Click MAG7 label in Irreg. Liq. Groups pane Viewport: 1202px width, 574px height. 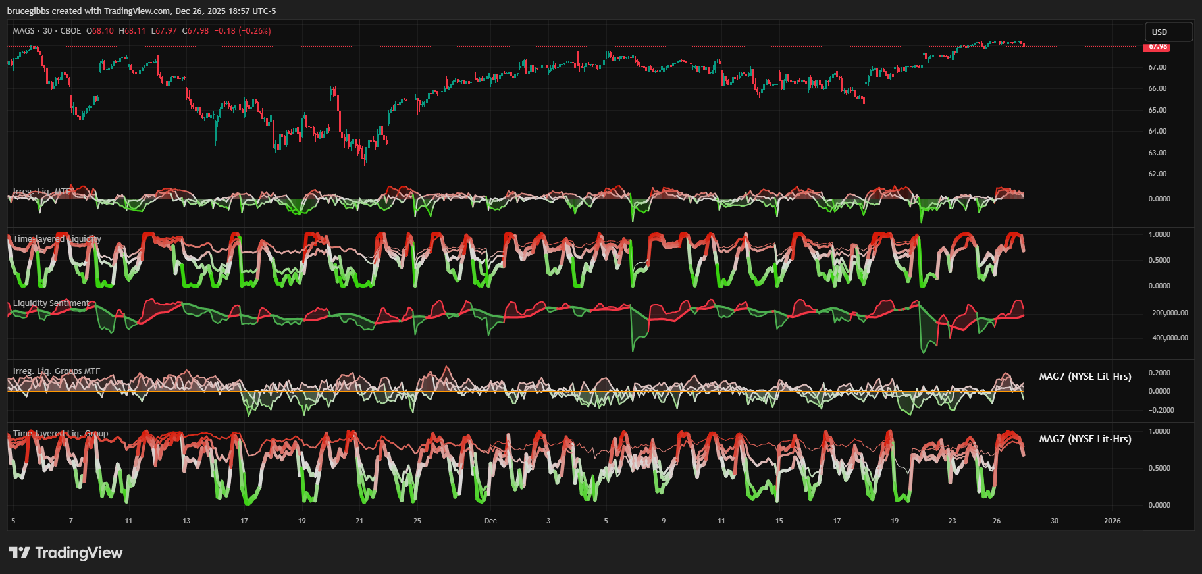(1085, 377)
